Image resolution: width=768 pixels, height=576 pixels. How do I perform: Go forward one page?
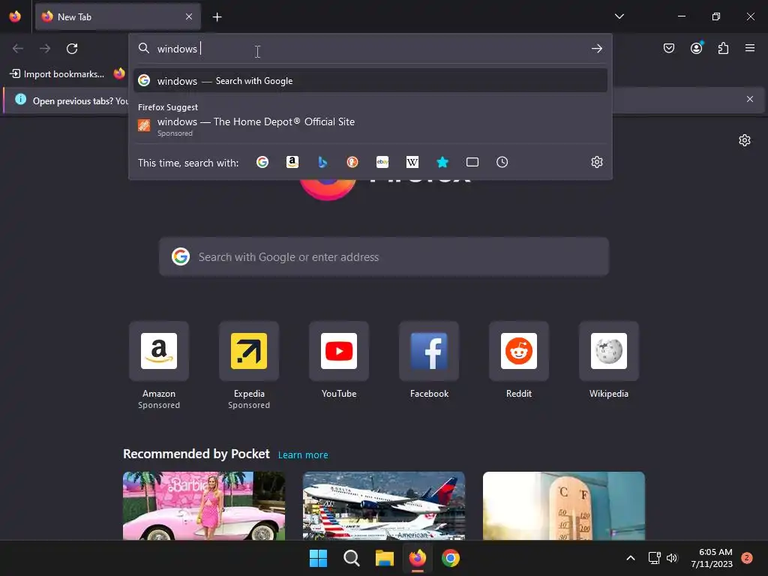click(x=45, y=49)
